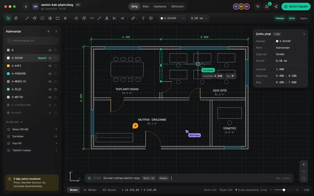Click Geri al in command line
The image size is (314, 196).
149,178
